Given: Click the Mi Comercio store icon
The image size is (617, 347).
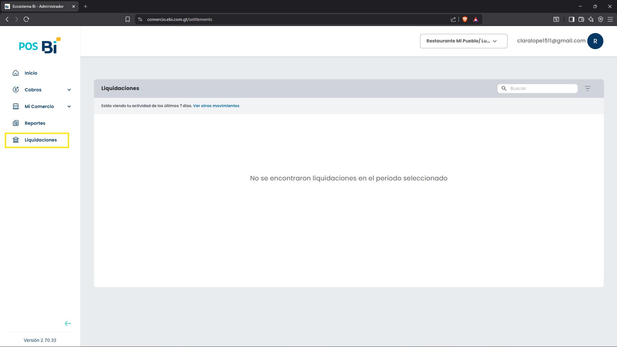Looking at the screenshot, I should [x=16, y=106].
